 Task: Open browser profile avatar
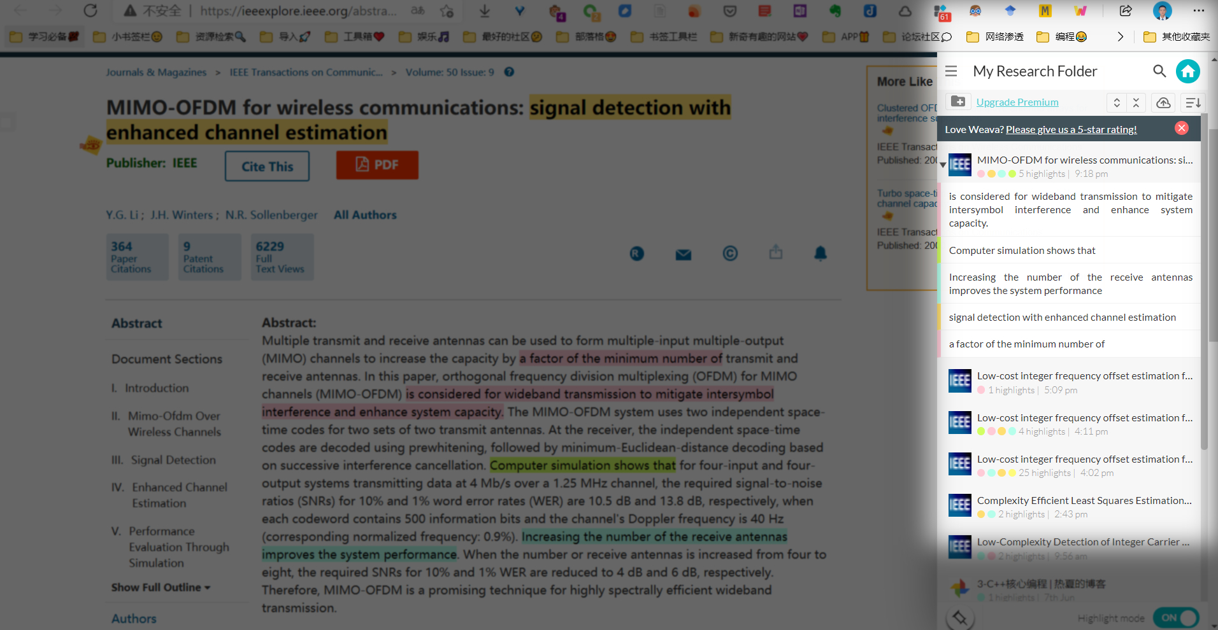tap(1163, 11)
